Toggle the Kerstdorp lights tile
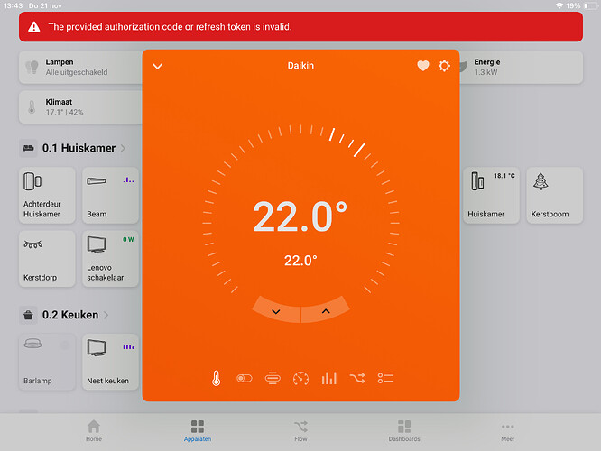Screen dimensions: 601x451 point(47,259)
